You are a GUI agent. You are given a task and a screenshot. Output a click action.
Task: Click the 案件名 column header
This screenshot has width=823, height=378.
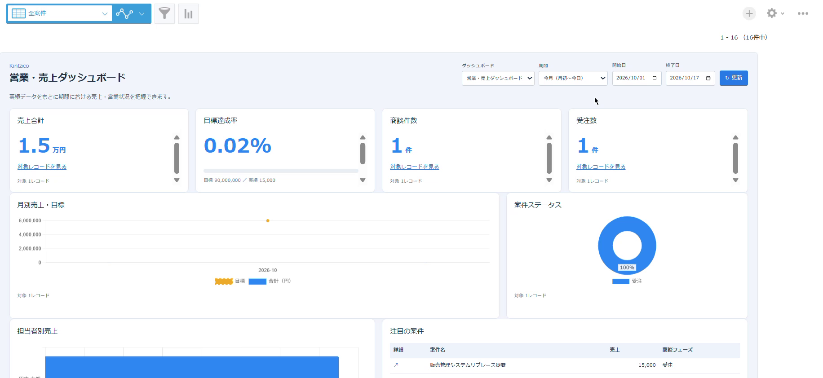(x=438, y=350)
